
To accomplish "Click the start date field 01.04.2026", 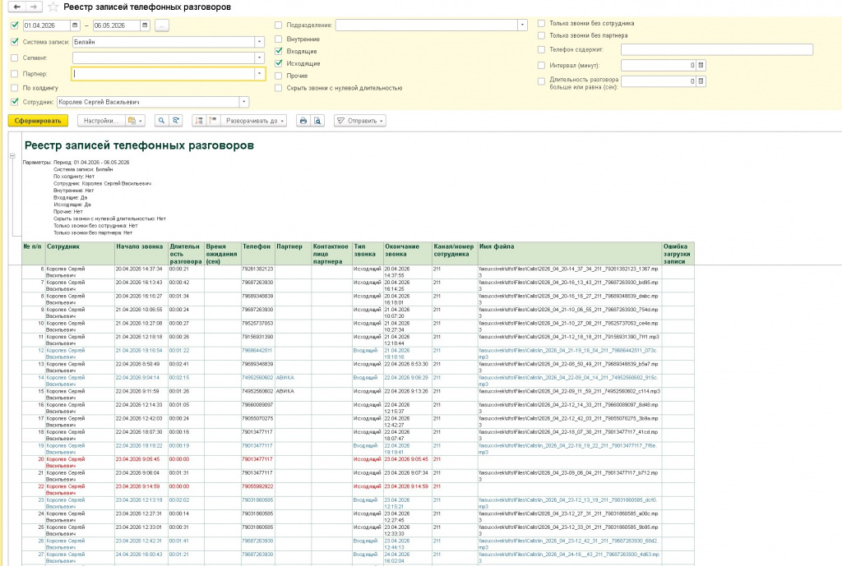I will pos(46,25).
